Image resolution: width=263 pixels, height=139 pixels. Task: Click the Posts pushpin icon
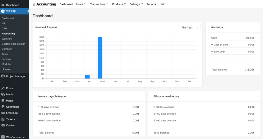[3, 88]
